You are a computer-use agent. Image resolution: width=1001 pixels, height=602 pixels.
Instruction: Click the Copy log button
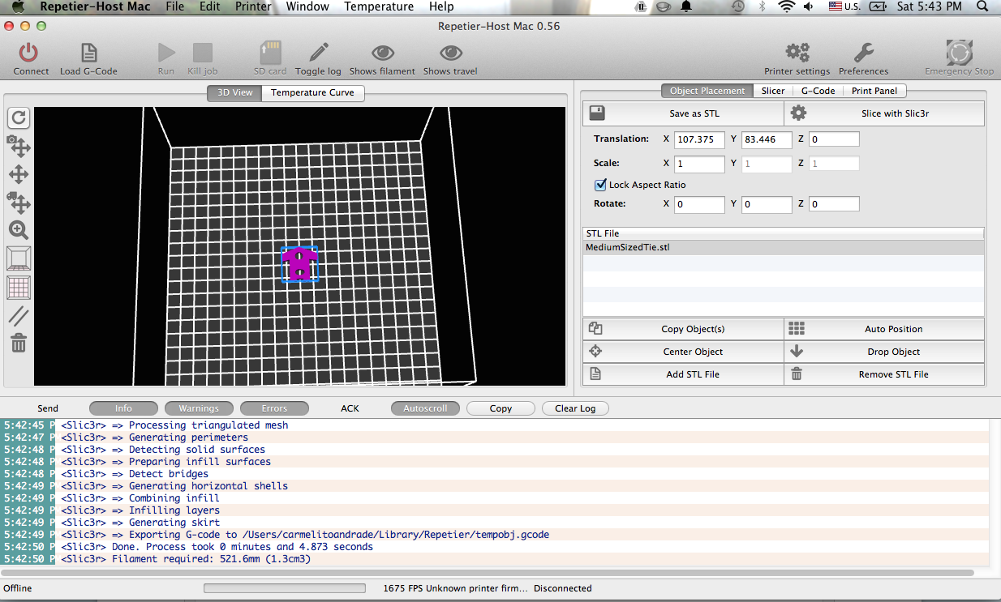pyautogui.click(x=500, y=408)
